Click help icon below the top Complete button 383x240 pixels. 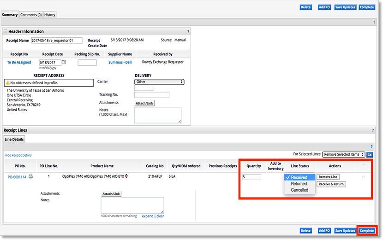pos(373,22)
